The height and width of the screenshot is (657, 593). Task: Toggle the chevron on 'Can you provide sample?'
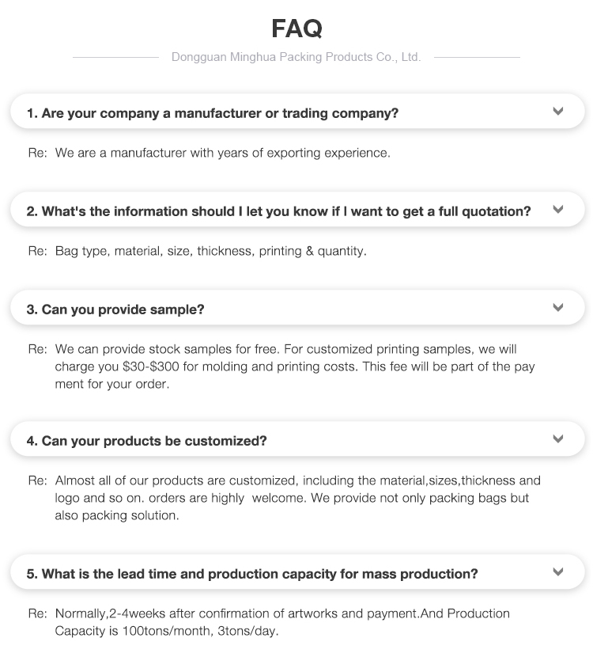point(558,308)
